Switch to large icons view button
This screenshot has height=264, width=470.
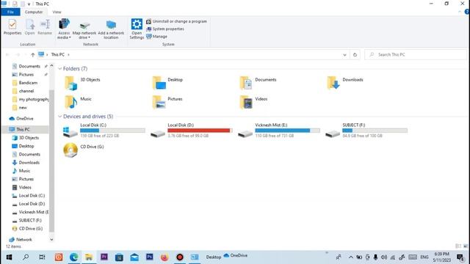[466, 246]
